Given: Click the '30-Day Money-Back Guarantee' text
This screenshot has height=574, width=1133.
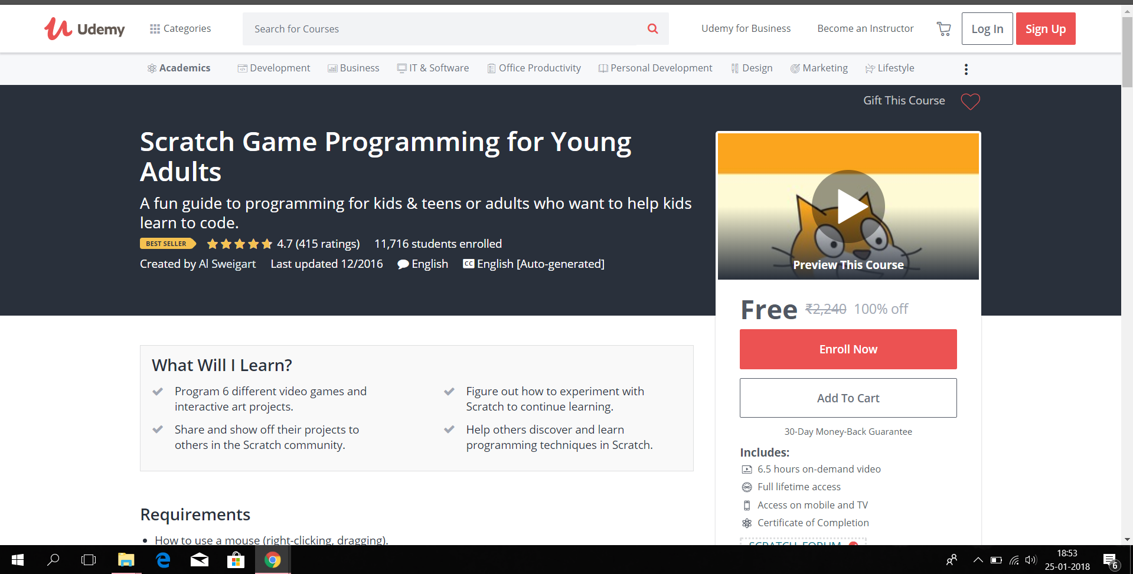Looking at the screenshot, I should (x=848, y=432).
